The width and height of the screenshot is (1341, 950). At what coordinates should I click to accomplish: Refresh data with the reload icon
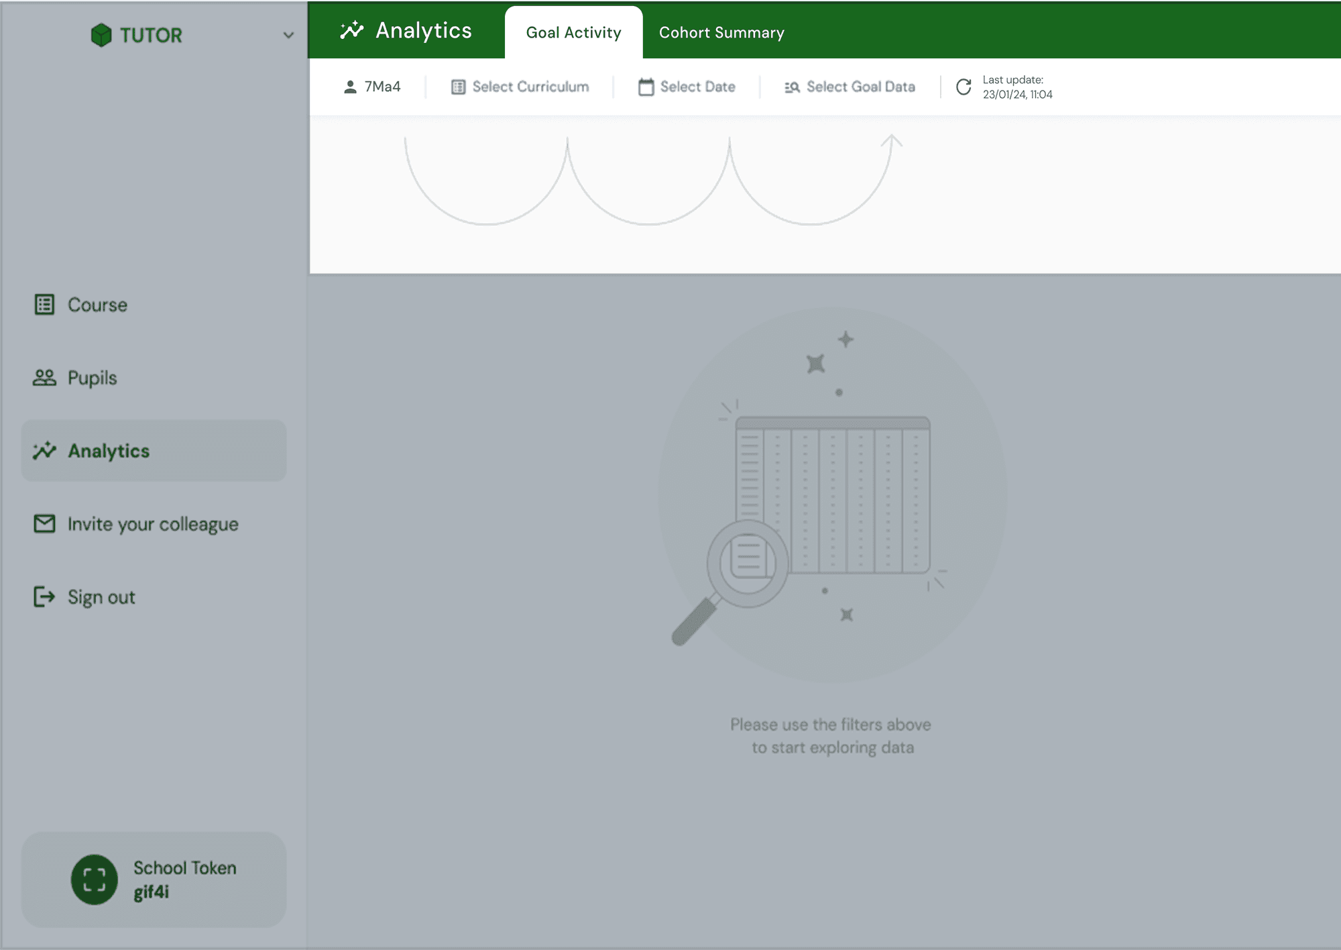[964, 87]
